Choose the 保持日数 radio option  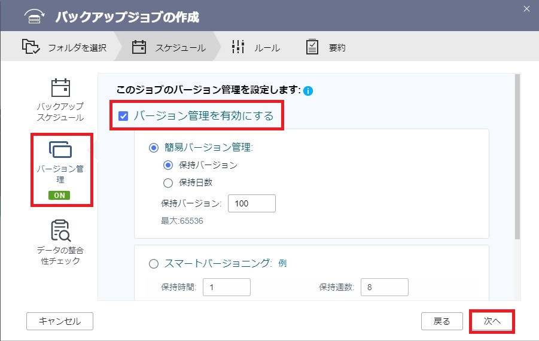pos(168,183)
